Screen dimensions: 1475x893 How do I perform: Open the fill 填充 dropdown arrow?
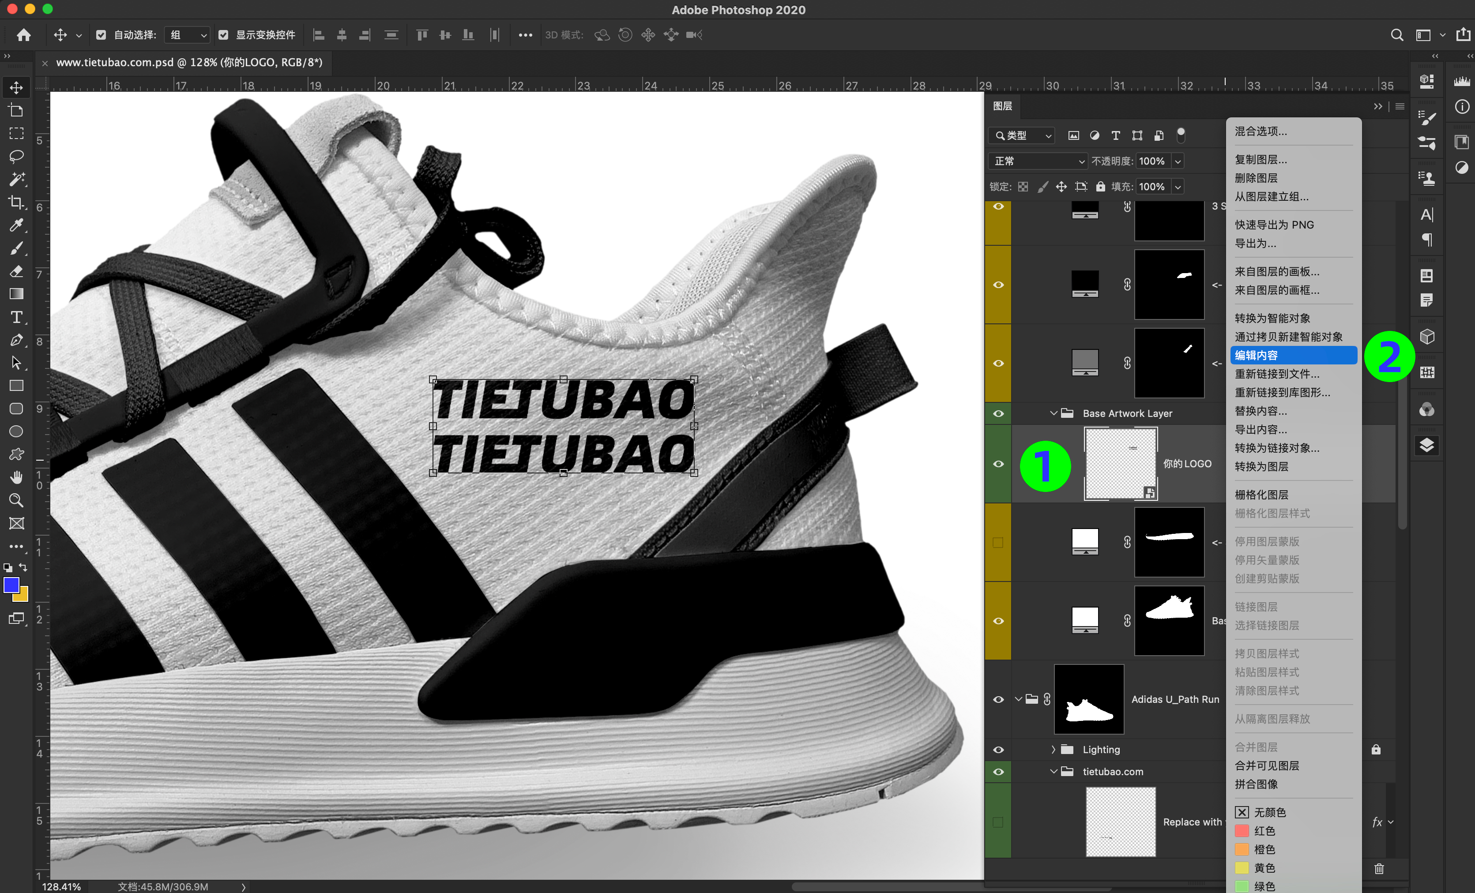pos(1178,187)
